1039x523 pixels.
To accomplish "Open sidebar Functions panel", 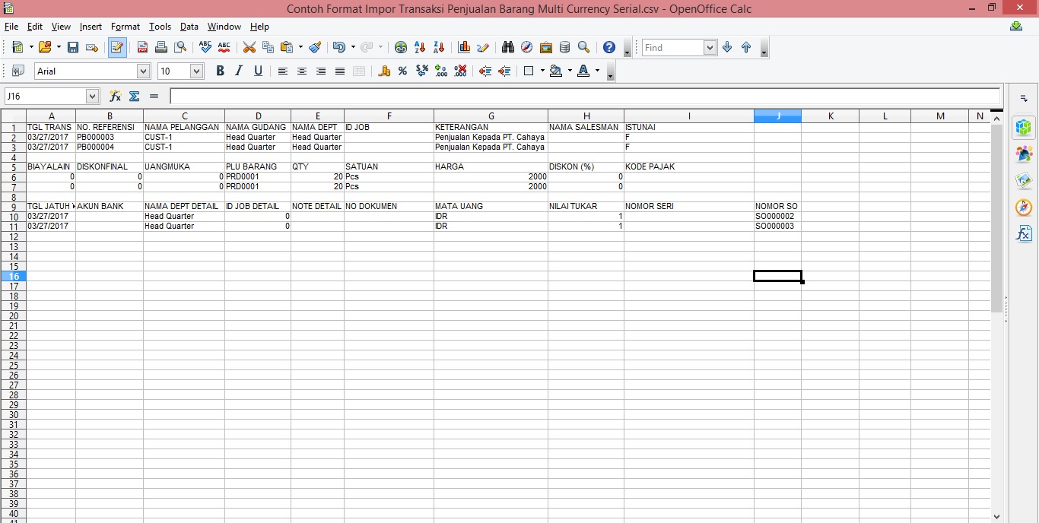I will coord(1024,233).
